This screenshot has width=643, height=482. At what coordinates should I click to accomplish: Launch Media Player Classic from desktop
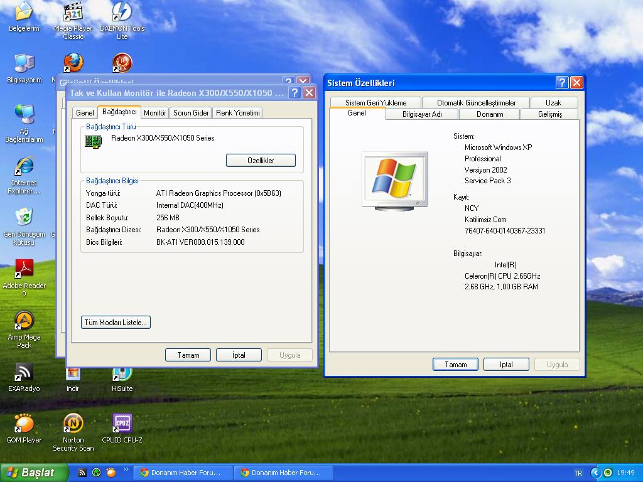[x=73, y=21]
